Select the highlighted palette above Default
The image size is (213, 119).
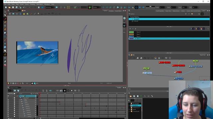169,19
